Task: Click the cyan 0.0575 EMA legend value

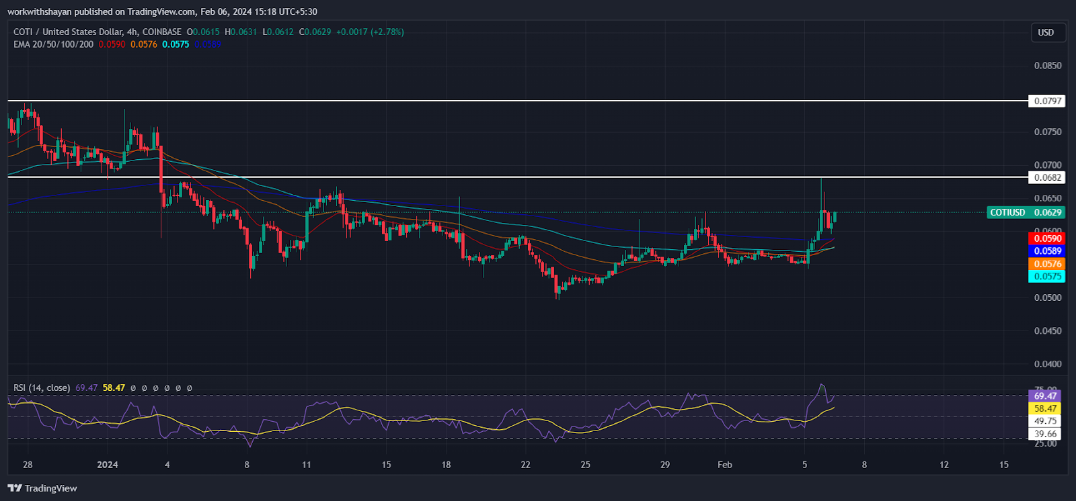Action: coord(176,44)
